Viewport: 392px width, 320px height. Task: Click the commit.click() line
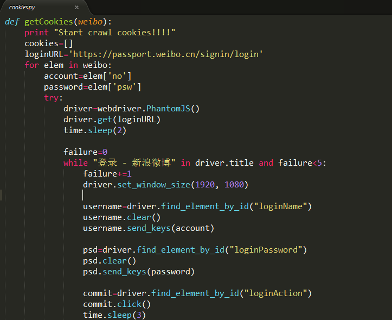117,304
